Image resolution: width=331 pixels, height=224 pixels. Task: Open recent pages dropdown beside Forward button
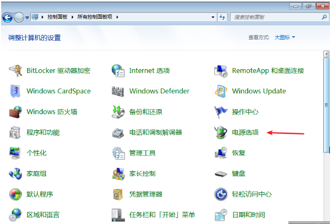click(x=27, y=18)
